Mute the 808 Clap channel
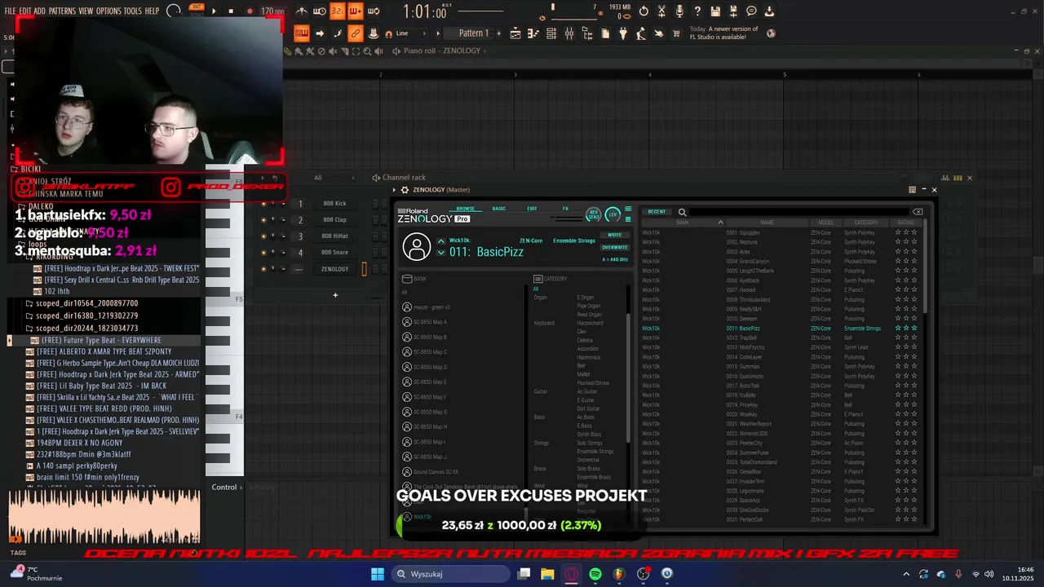The image size is (1044, 587). tap(263, 220)
